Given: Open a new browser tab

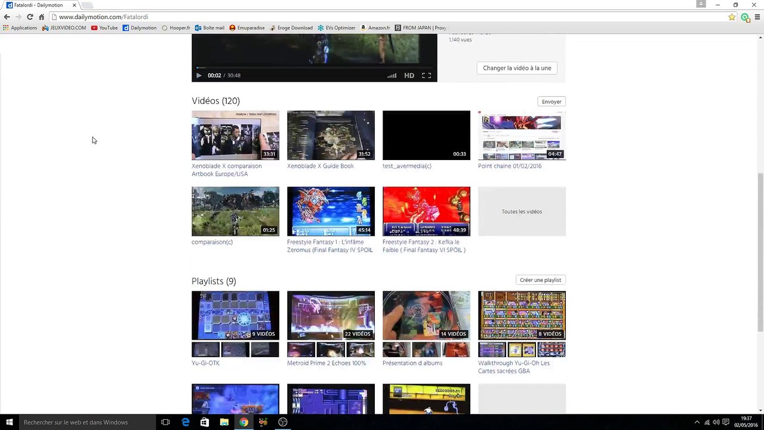Looking at the screenshot, I should click(87, 5).
